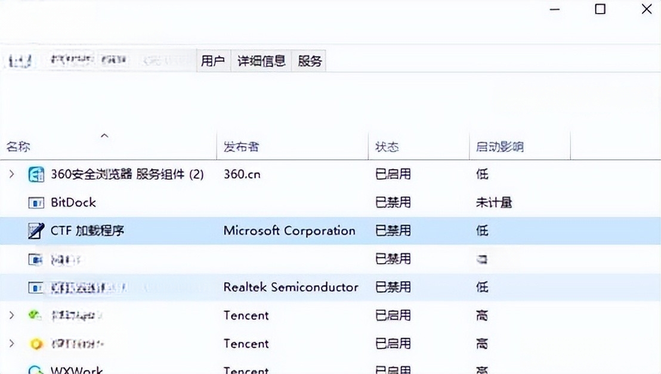Click the yellow hexagon Tencent app icon

coord(36,344)
